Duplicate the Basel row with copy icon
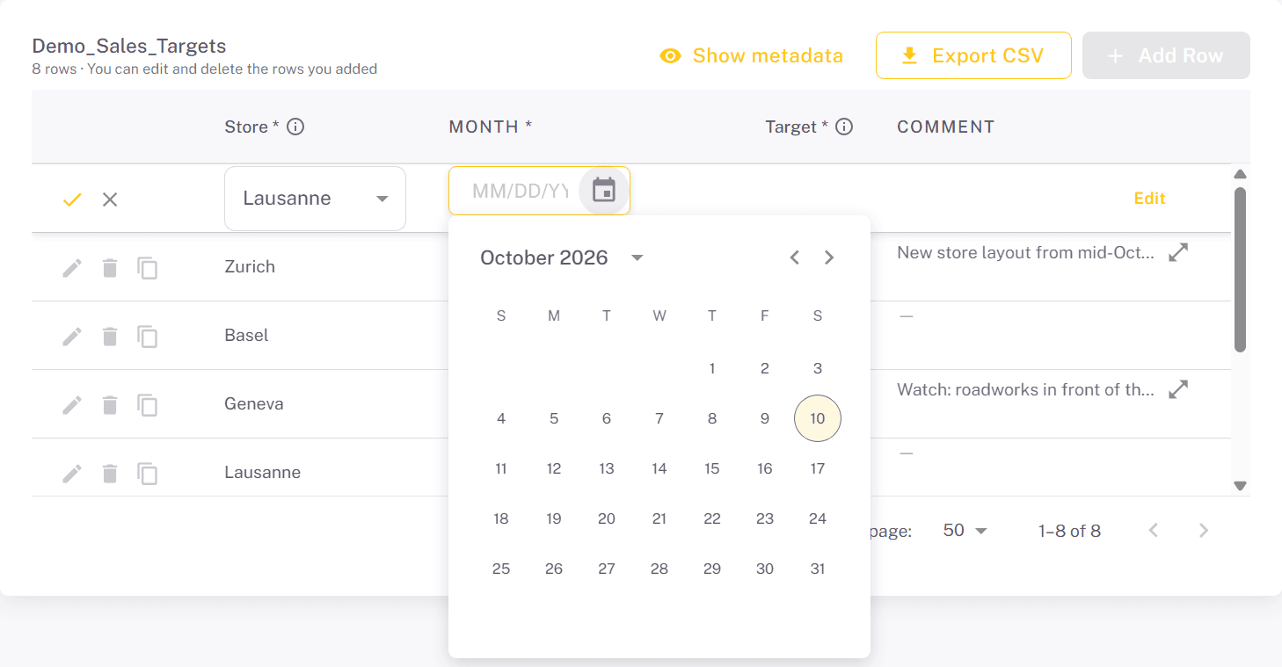The width and height of the screenshot is (1282, 667). pos(148,337)
